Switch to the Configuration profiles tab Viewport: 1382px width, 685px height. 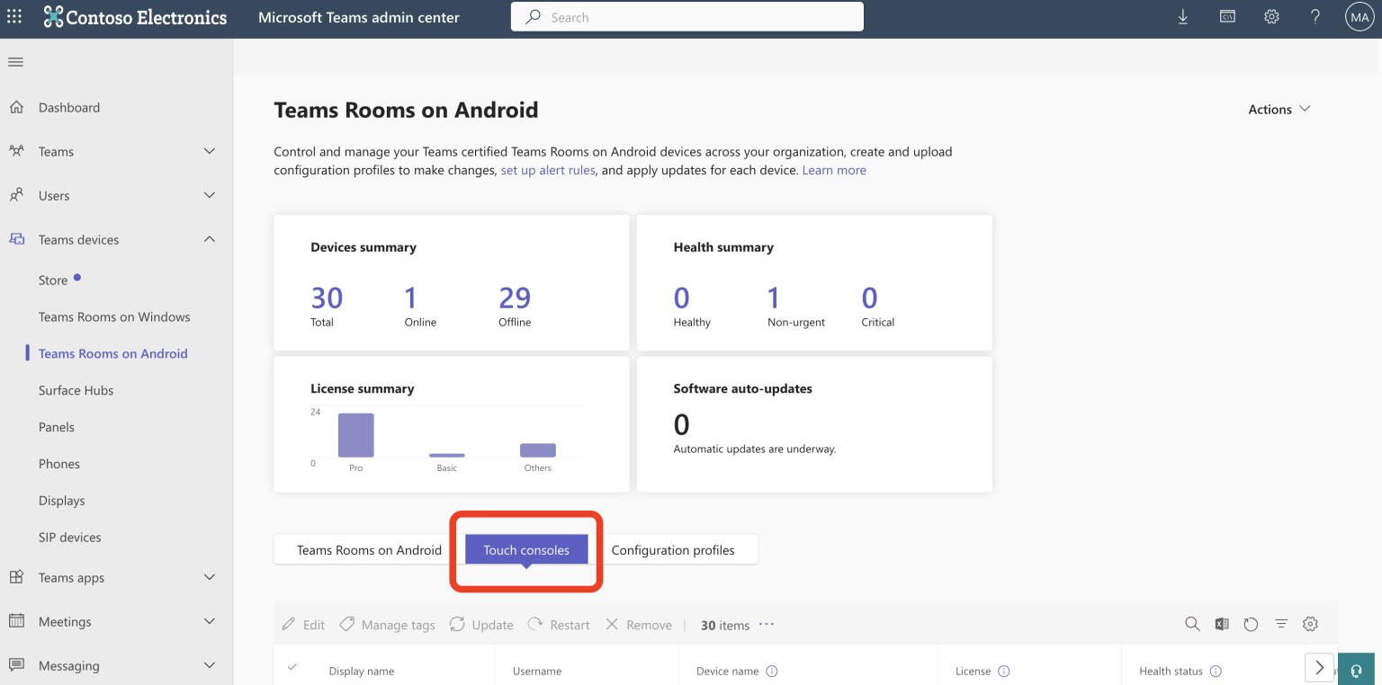675,549
